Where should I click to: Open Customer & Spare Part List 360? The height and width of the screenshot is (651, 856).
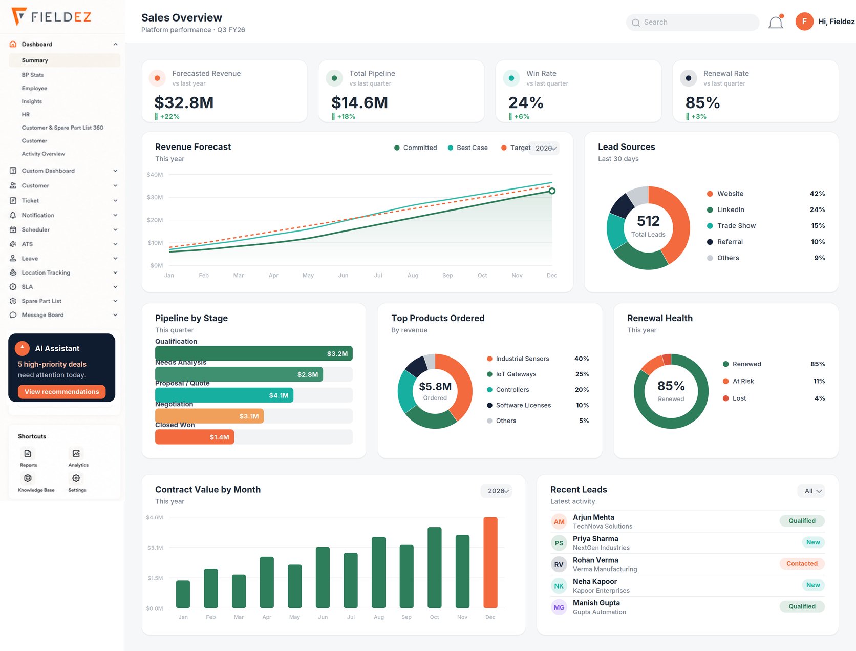click(62, 128)
